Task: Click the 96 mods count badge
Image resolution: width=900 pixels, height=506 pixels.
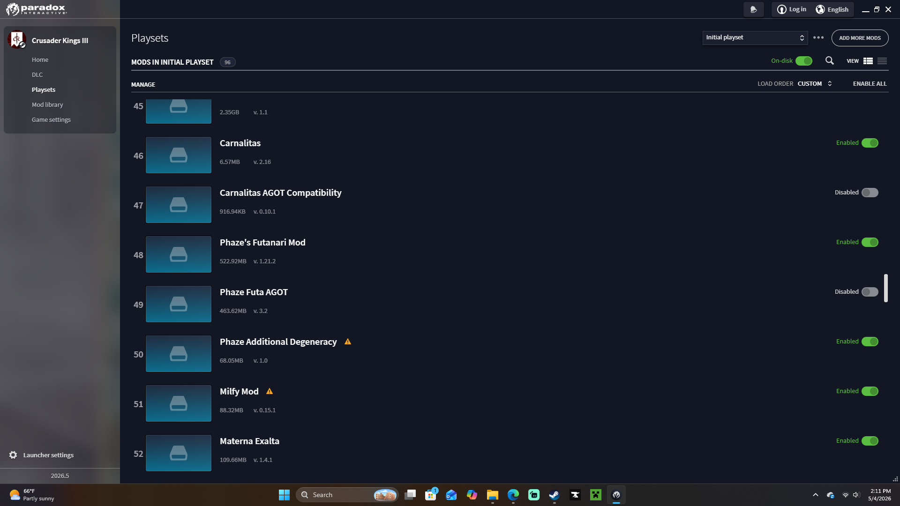Action: (x=227, y=62)
